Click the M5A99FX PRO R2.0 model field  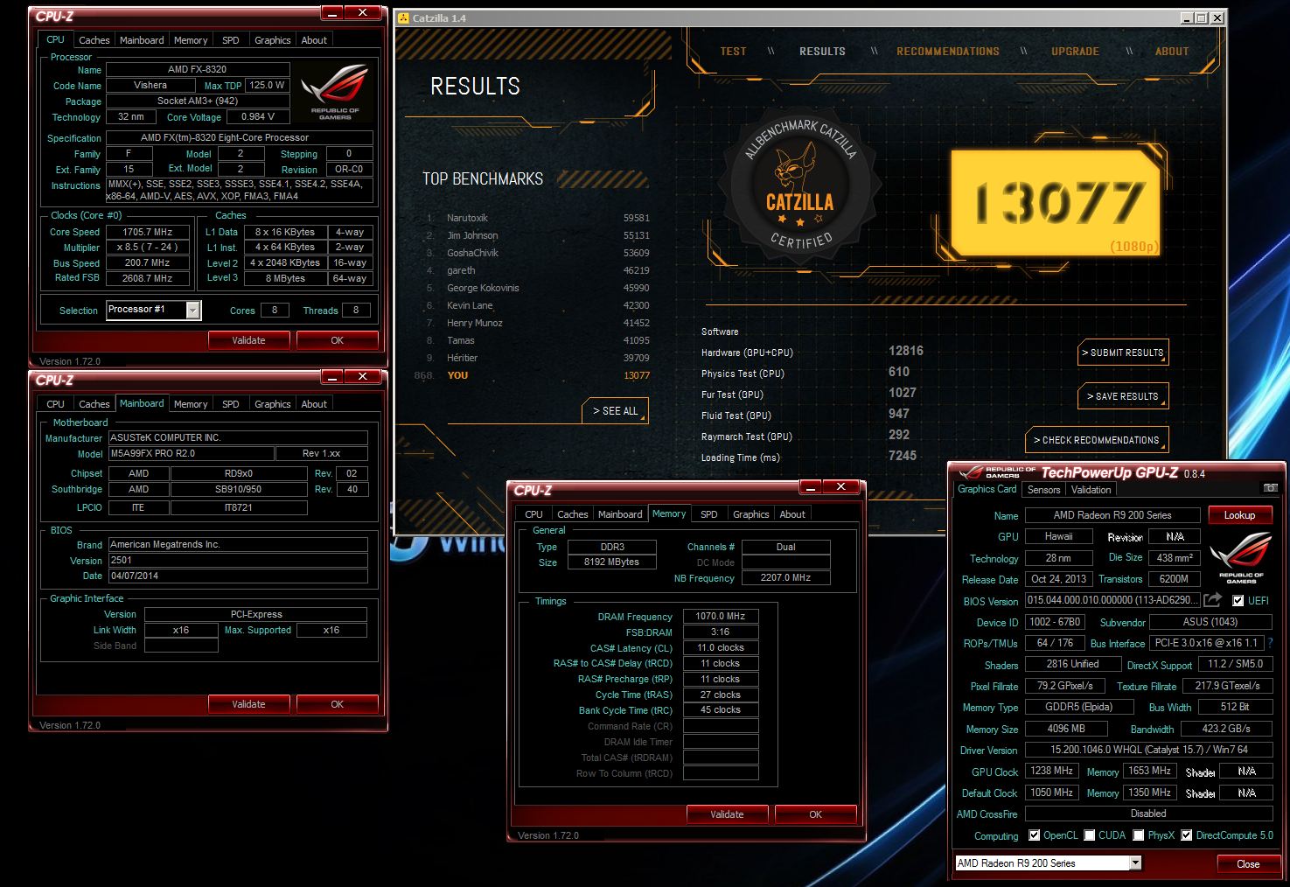click(191, 453)
